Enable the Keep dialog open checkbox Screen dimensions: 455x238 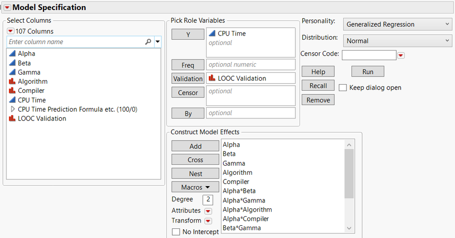(x=343, y=87)
